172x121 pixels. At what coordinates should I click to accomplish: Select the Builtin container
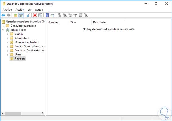coord(19,34)
